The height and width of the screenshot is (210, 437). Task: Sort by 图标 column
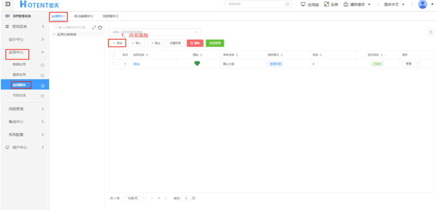pyautogui.click(x=201, y=55)
